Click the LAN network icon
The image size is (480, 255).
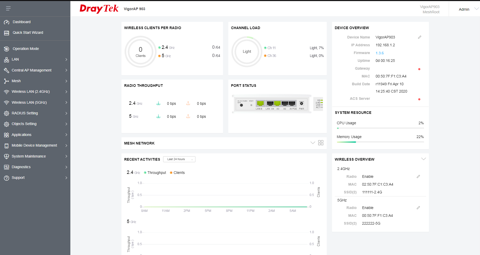[7, 60]
